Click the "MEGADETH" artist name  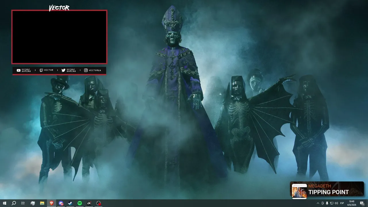320,186
